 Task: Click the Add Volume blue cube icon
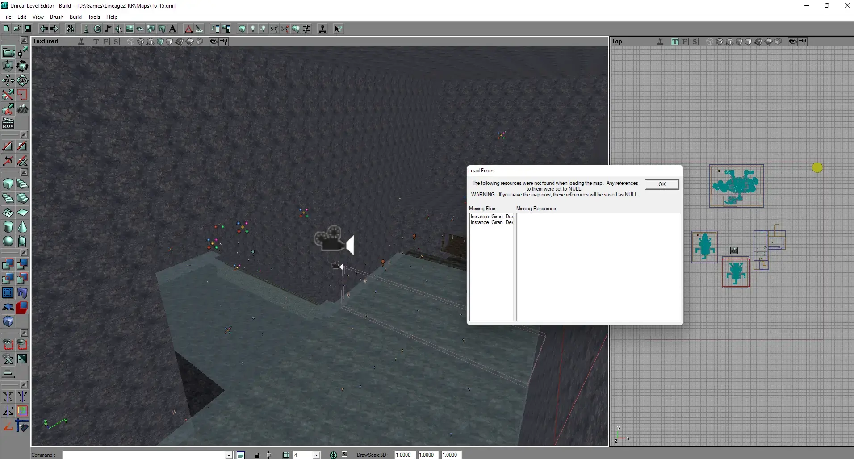coord(8,321)
